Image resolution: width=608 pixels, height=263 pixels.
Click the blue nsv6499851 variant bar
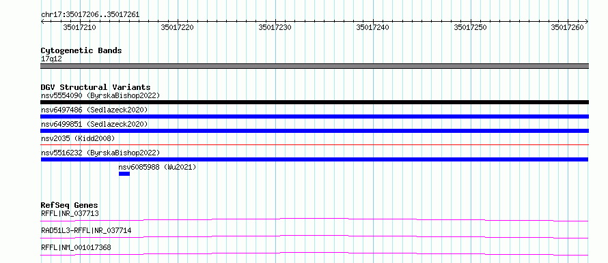[314, 131]
